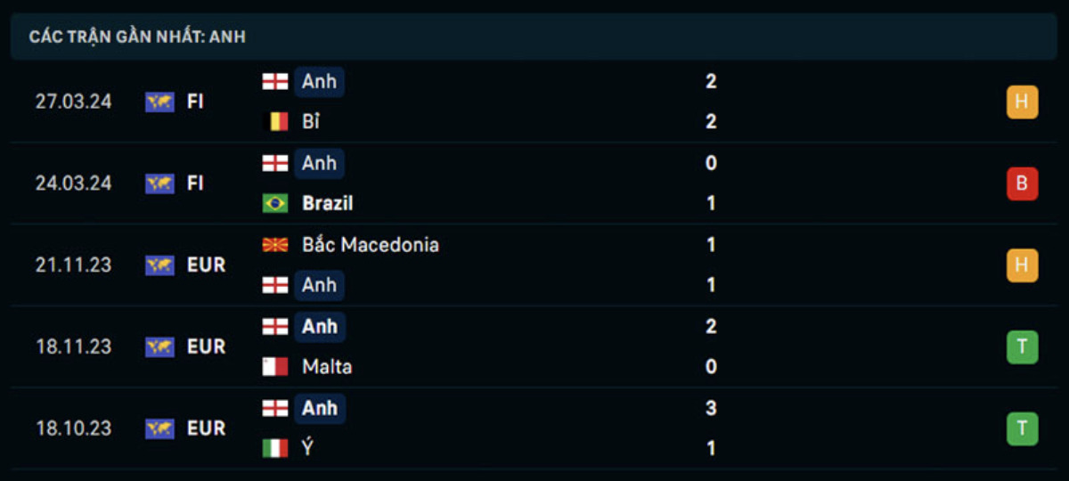Click the Italy flag icon
Image resolution: width=1069 pixels, height=481 pixels.
coord(275,449)
